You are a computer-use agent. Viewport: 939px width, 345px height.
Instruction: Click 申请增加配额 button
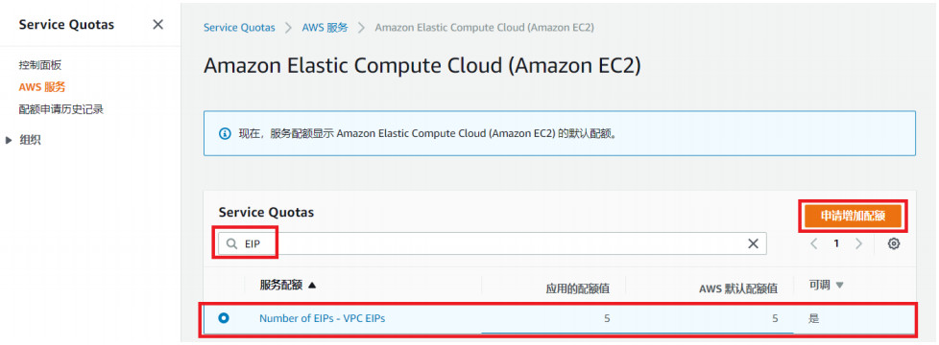pos(853,216)
